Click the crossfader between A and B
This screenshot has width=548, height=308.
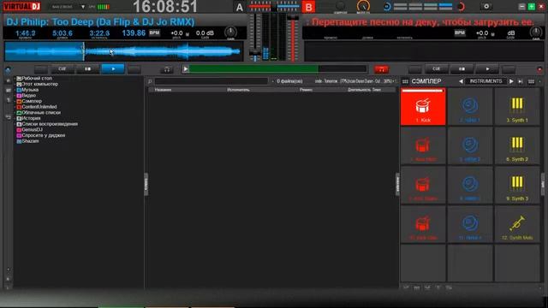pos(274,6)
